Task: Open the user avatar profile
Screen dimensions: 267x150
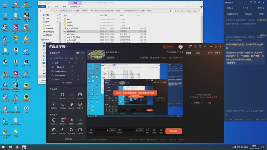Action: pos(180,46)
